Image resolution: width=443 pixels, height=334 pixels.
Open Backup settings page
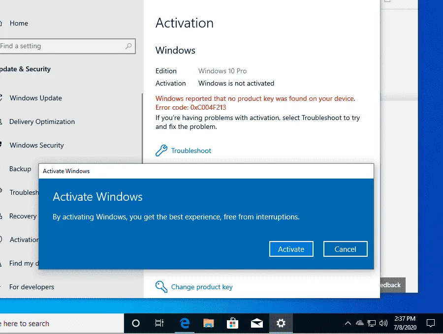20,169
